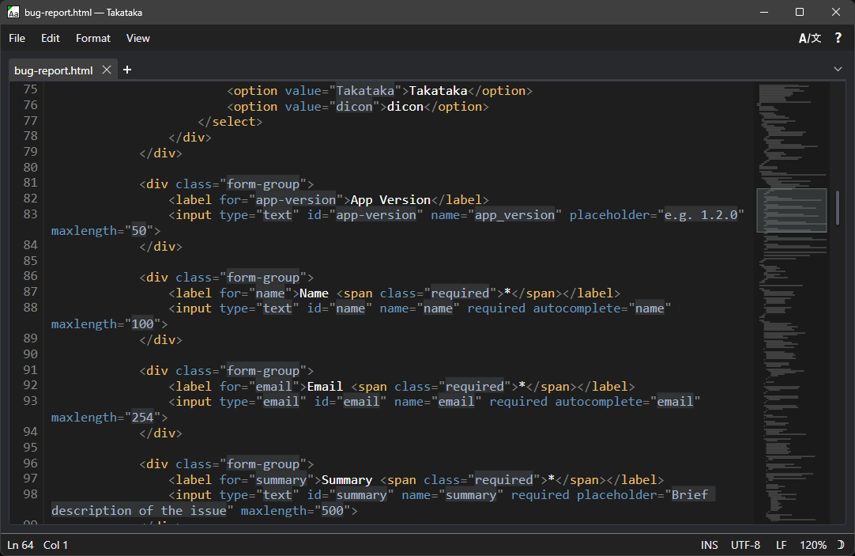Screen dimensions: 855x556
Task: Close the bug-report.html tab
Action: coord(107,70)
